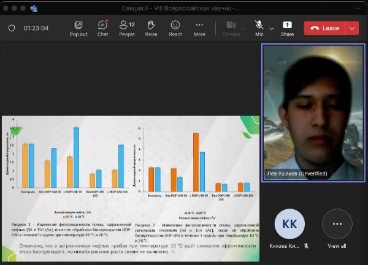Open the More actions menu
Viewport: 368px width, 265px height.
[199, 28]
